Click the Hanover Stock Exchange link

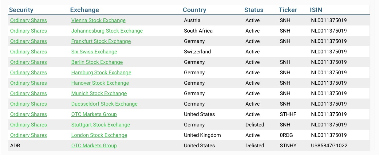100,83
